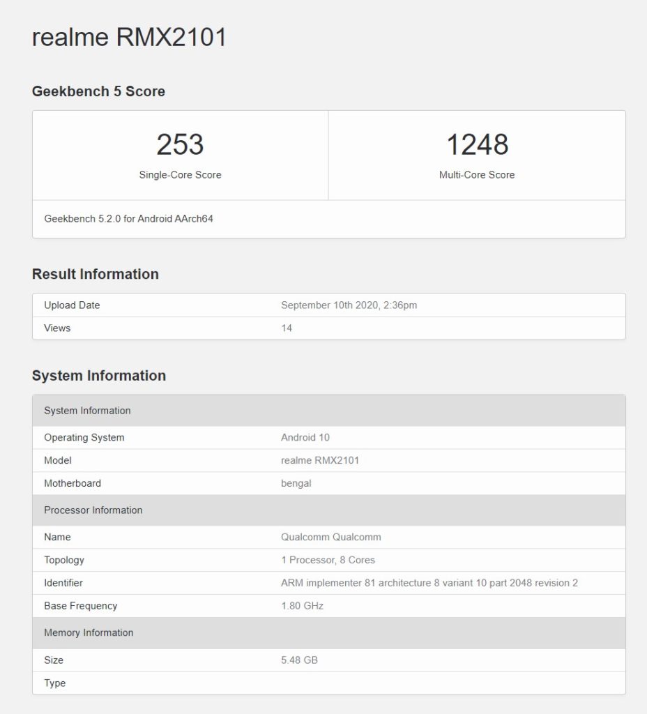Screen dimensions: 647x714
Task: Select the Geekbench 5 Score heading
Action: point(98,91)
